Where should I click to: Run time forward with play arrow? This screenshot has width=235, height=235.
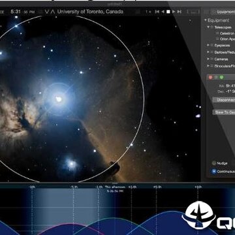click(x=174, y=12)
